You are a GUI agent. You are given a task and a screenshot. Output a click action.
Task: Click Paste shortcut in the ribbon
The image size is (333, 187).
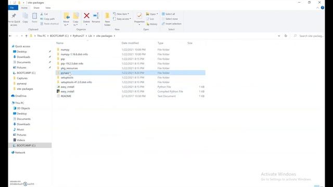(x=49, y=24)
